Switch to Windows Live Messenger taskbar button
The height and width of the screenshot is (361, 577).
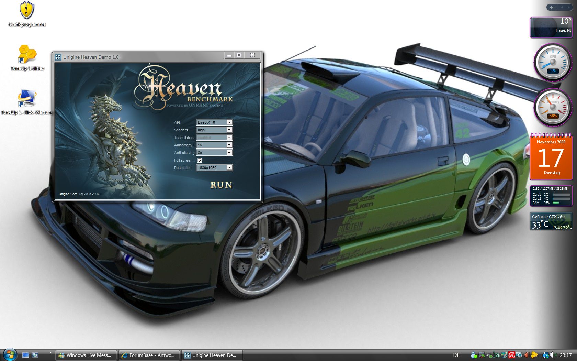(x=86, y=355)
